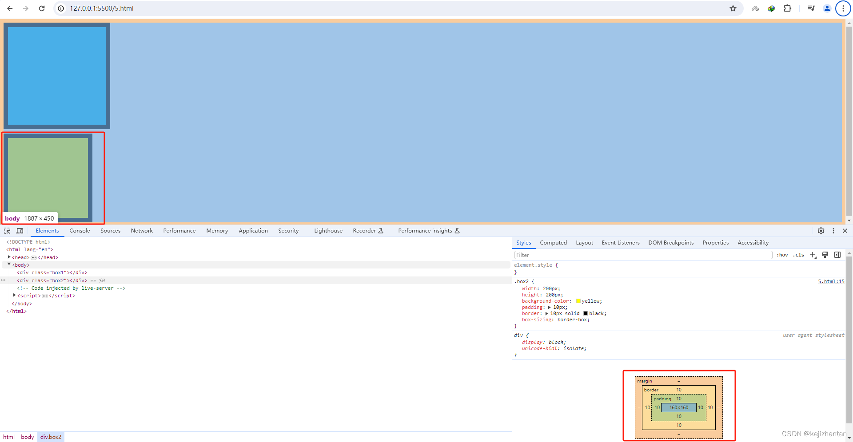Viewport: 853px width, 442px height.
Task: Open the media control icon in toolbar
Action: coord(811,8)
